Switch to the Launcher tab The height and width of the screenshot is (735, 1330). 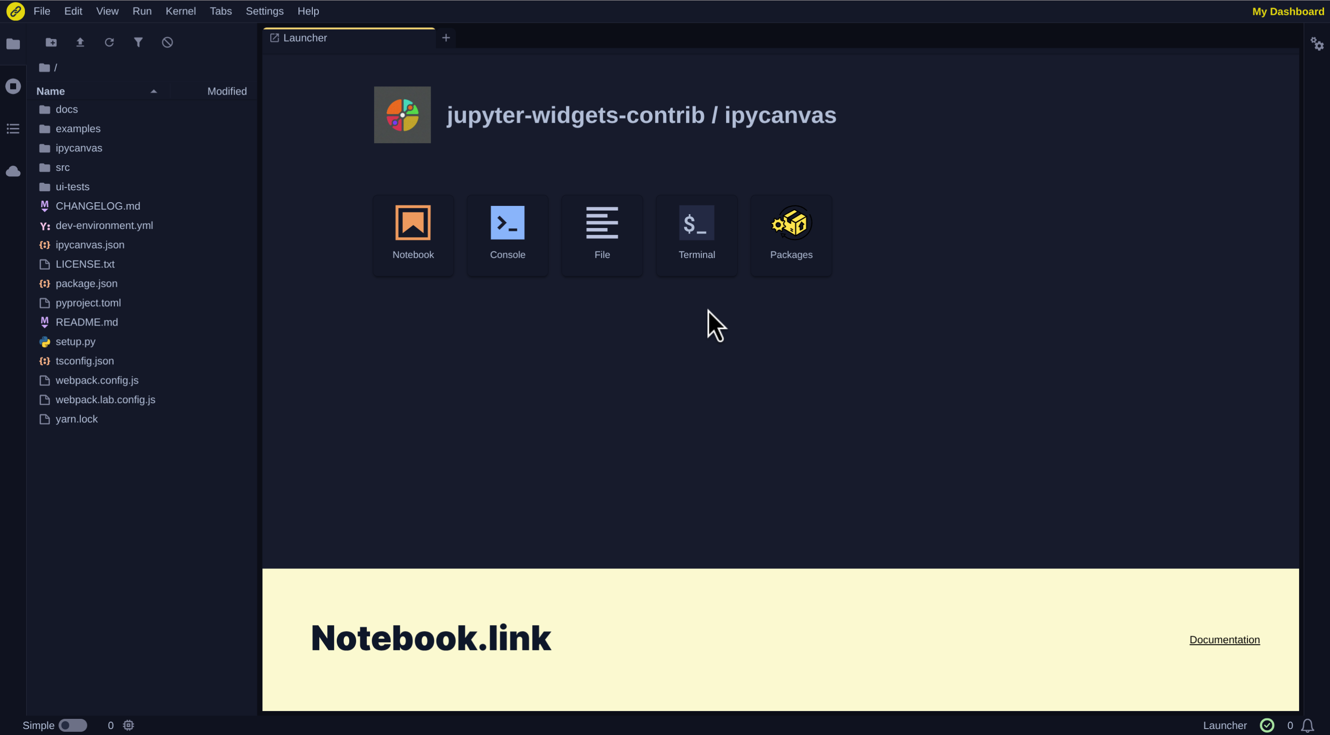[304, 37]
